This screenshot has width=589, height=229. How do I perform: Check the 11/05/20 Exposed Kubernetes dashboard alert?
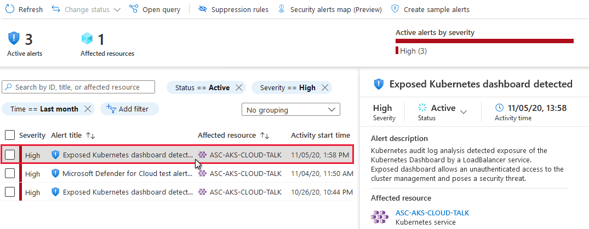click(x=10, y=155)
